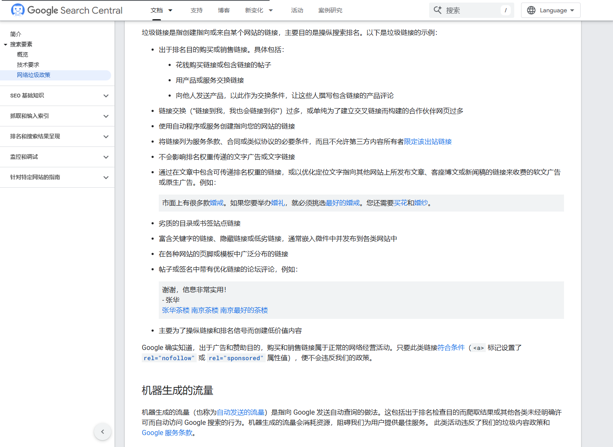Click the 婚纱 example link
The height and width of the screenshot is (447, 613).
(421, 203)
